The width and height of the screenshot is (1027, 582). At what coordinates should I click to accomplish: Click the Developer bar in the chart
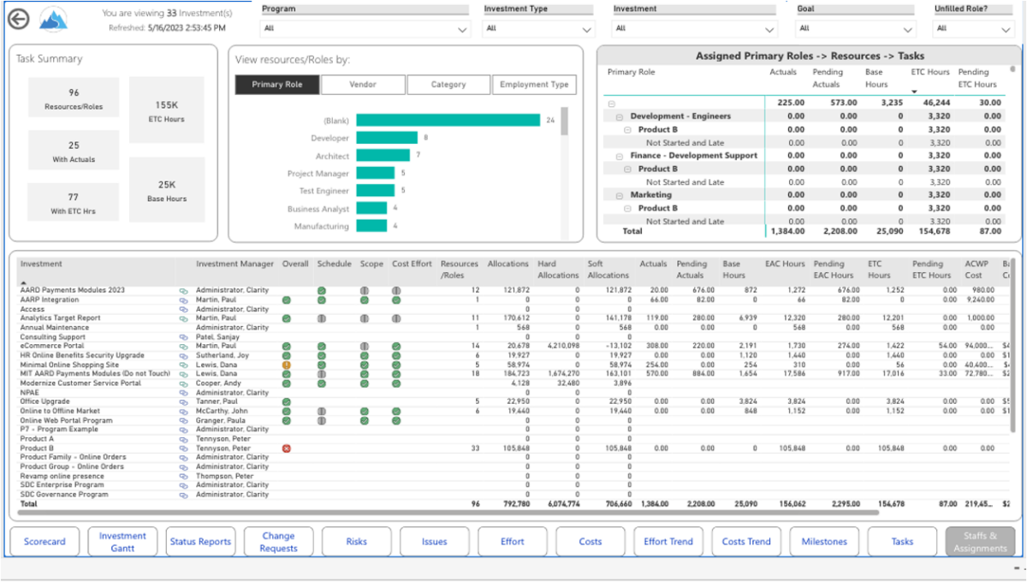click(x=387, y=138)
